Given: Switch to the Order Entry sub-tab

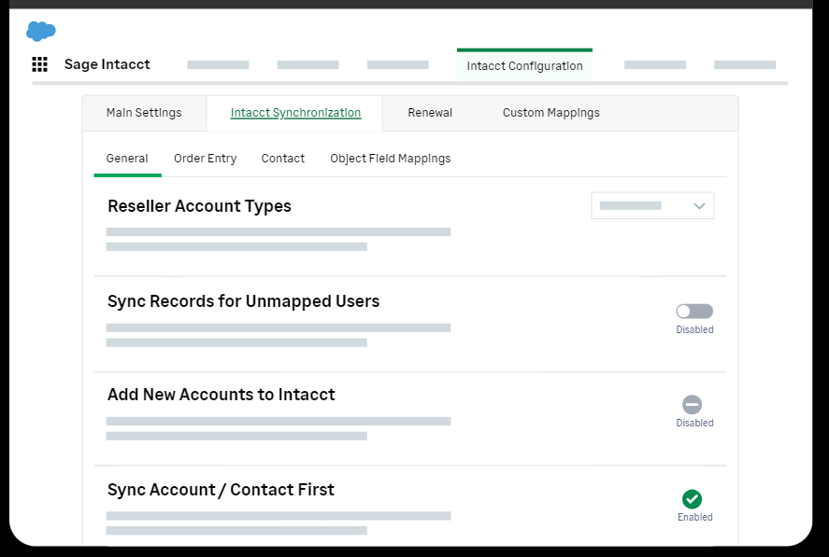Looking at the screenshot, I should click(x=205, y=159).
